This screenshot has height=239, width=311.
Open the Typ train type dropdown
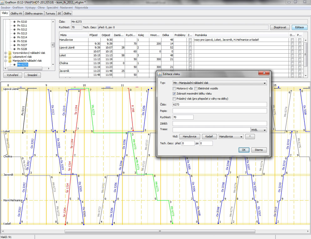[x=265, y=83]
